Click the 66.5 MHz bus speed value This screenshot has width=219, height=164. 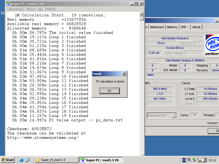pyautogui.click(x=160, y=99)
